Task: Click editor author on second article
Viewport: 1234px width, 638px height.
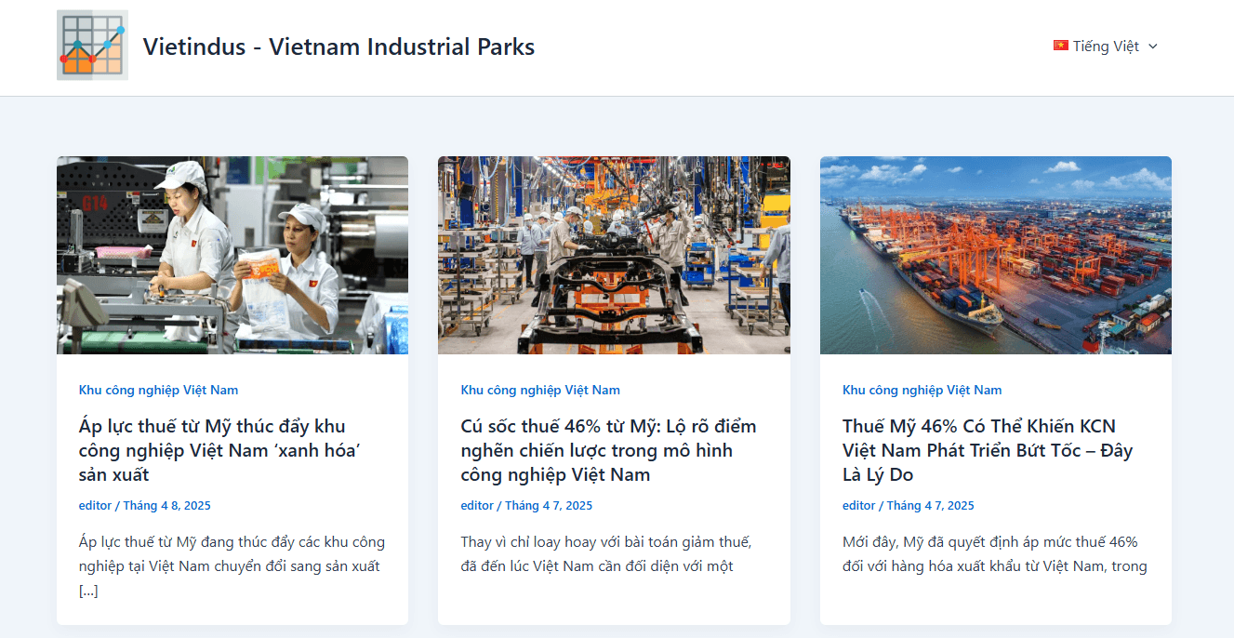Action: (477, 506)
